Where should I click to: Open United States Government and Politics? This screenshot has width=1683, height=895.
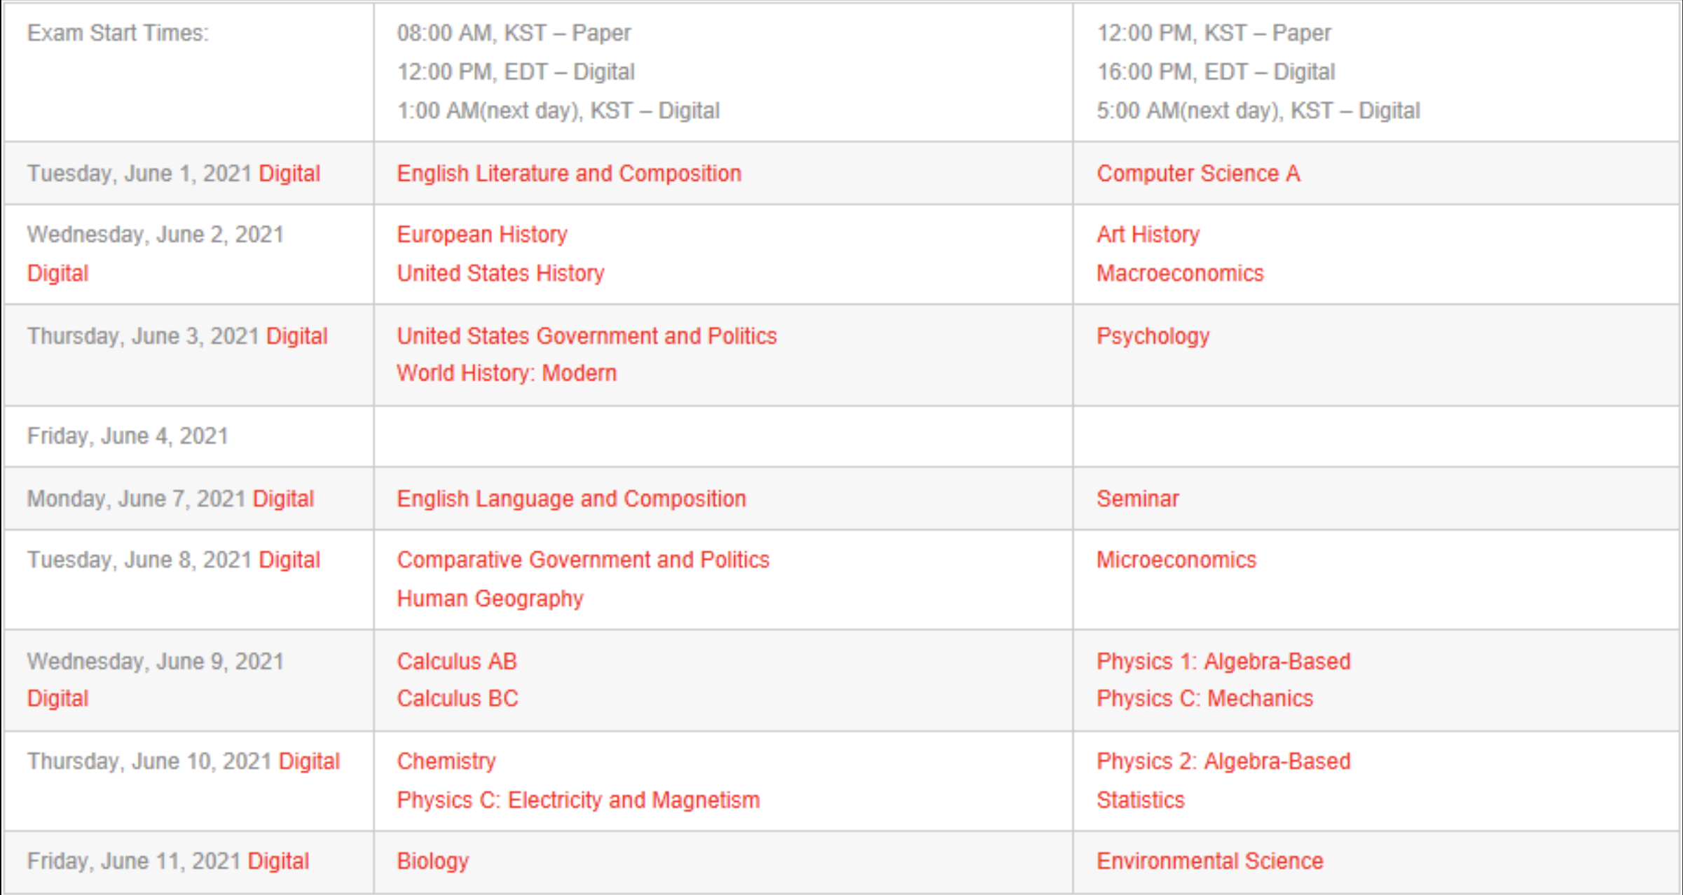586,335
